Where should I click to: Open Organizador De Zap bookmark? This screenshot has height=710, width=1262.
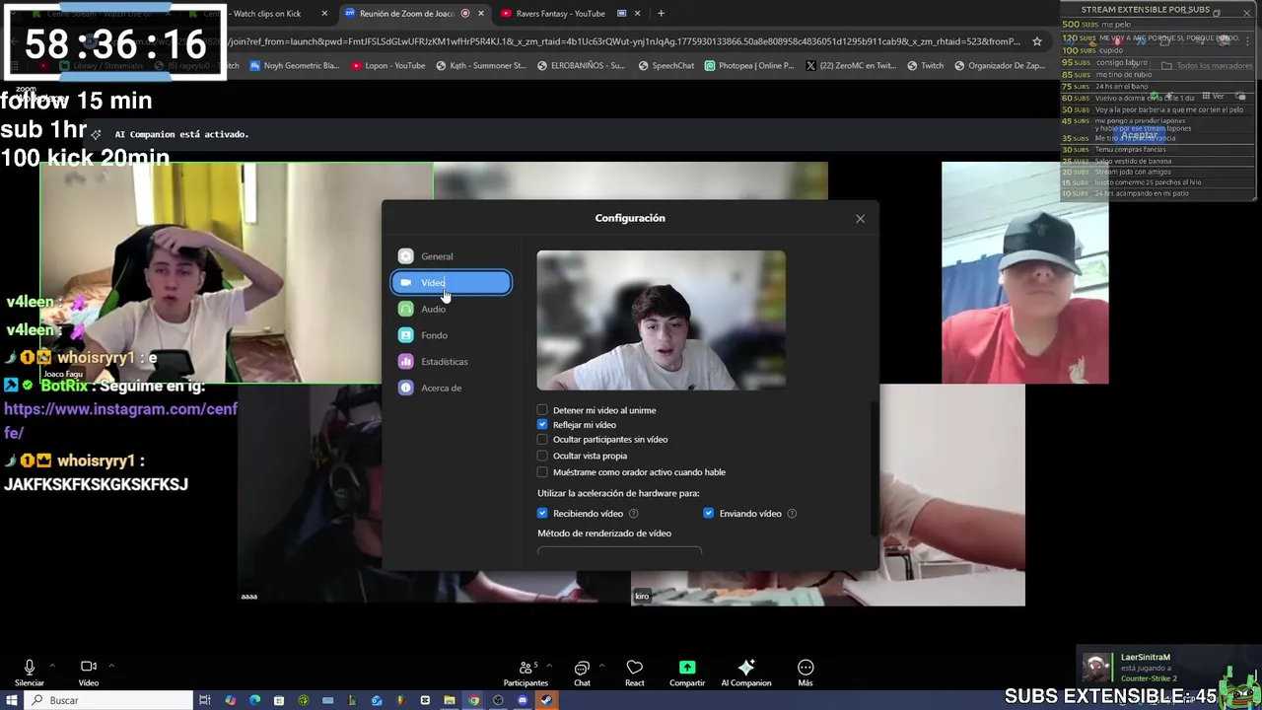click(1000, 66)
